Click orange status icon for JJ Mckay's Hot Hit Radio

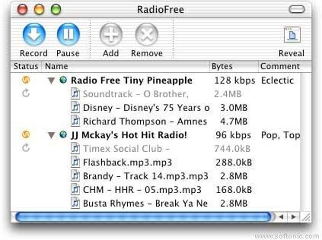(26, 135)
